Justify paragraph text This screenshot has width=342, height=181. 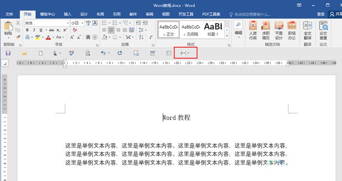pyautogui.click(x=125, y=30)
